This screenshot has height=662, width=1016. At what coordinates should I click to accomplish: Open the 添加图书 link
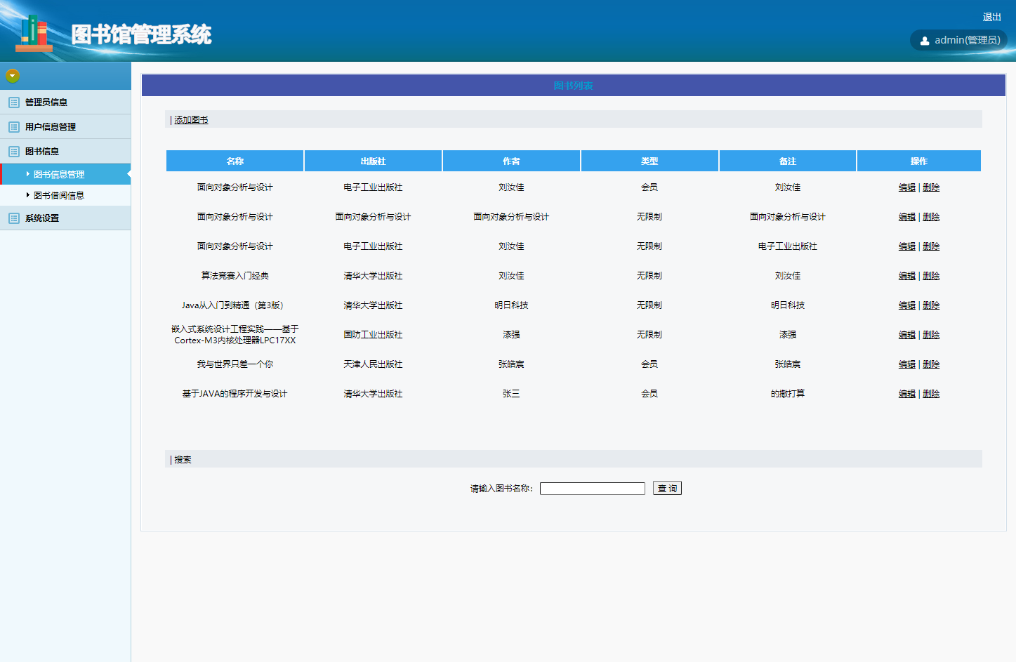click(x=190, y=119)
